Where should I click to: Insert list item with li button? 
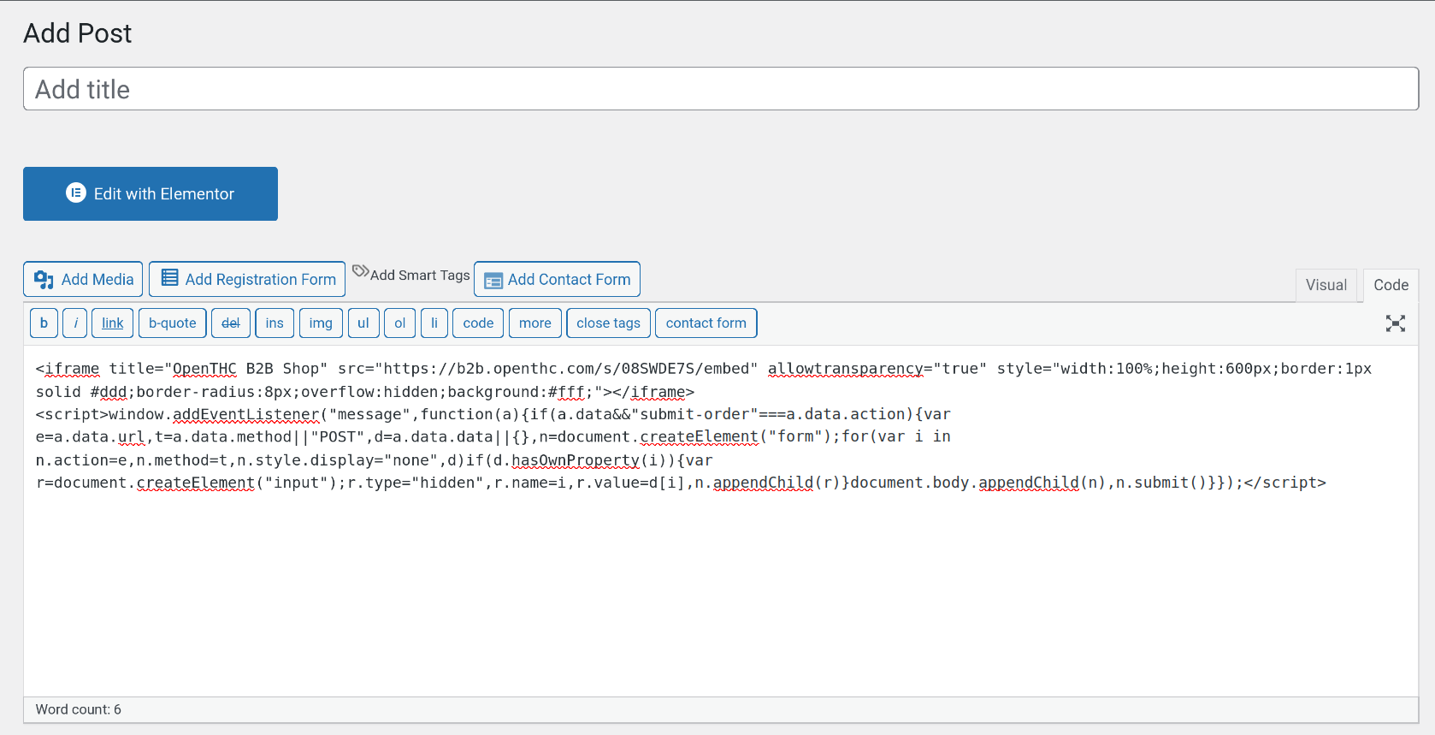(434, 323)
